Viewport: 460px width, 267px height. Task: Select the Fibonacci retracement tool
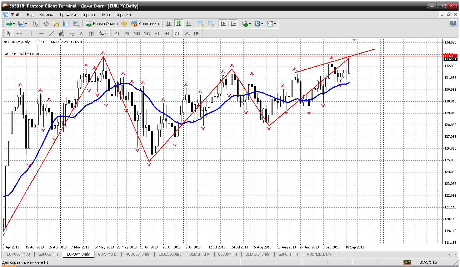click(71, 33)
